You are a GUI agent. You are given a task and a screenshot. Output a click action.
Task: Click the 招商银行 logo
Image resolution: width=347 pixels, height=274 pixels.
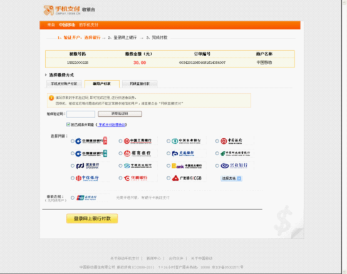[x=137, y=153]
